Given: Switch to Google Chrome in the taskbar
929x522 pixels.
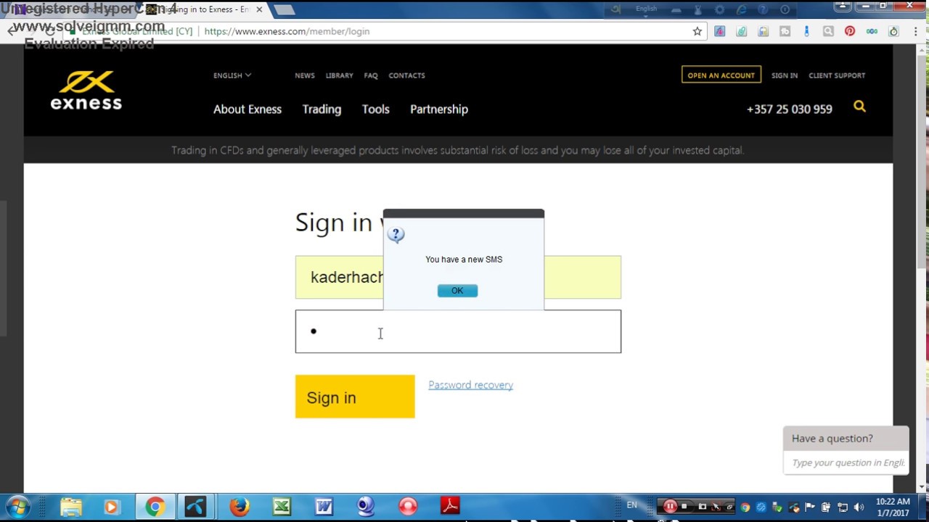Looking at the screenshot, I should tap(154, 506).
